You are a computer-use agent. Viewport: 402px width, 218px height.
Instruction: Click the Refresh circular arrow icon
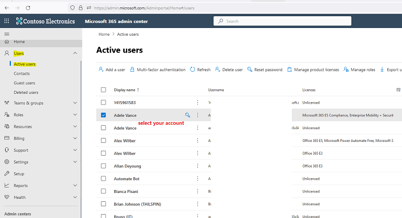(x=192, y=69)
